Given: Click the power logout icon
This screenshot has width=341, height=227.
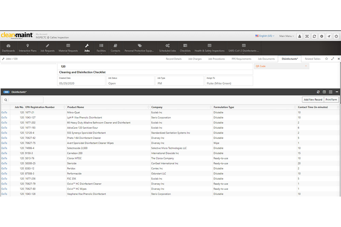Looking at the screenshot, I should [337, 36].
